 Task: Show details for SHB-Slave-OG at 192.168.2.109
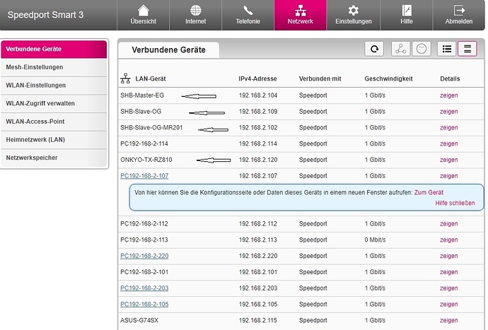click(x=449, y=112)
